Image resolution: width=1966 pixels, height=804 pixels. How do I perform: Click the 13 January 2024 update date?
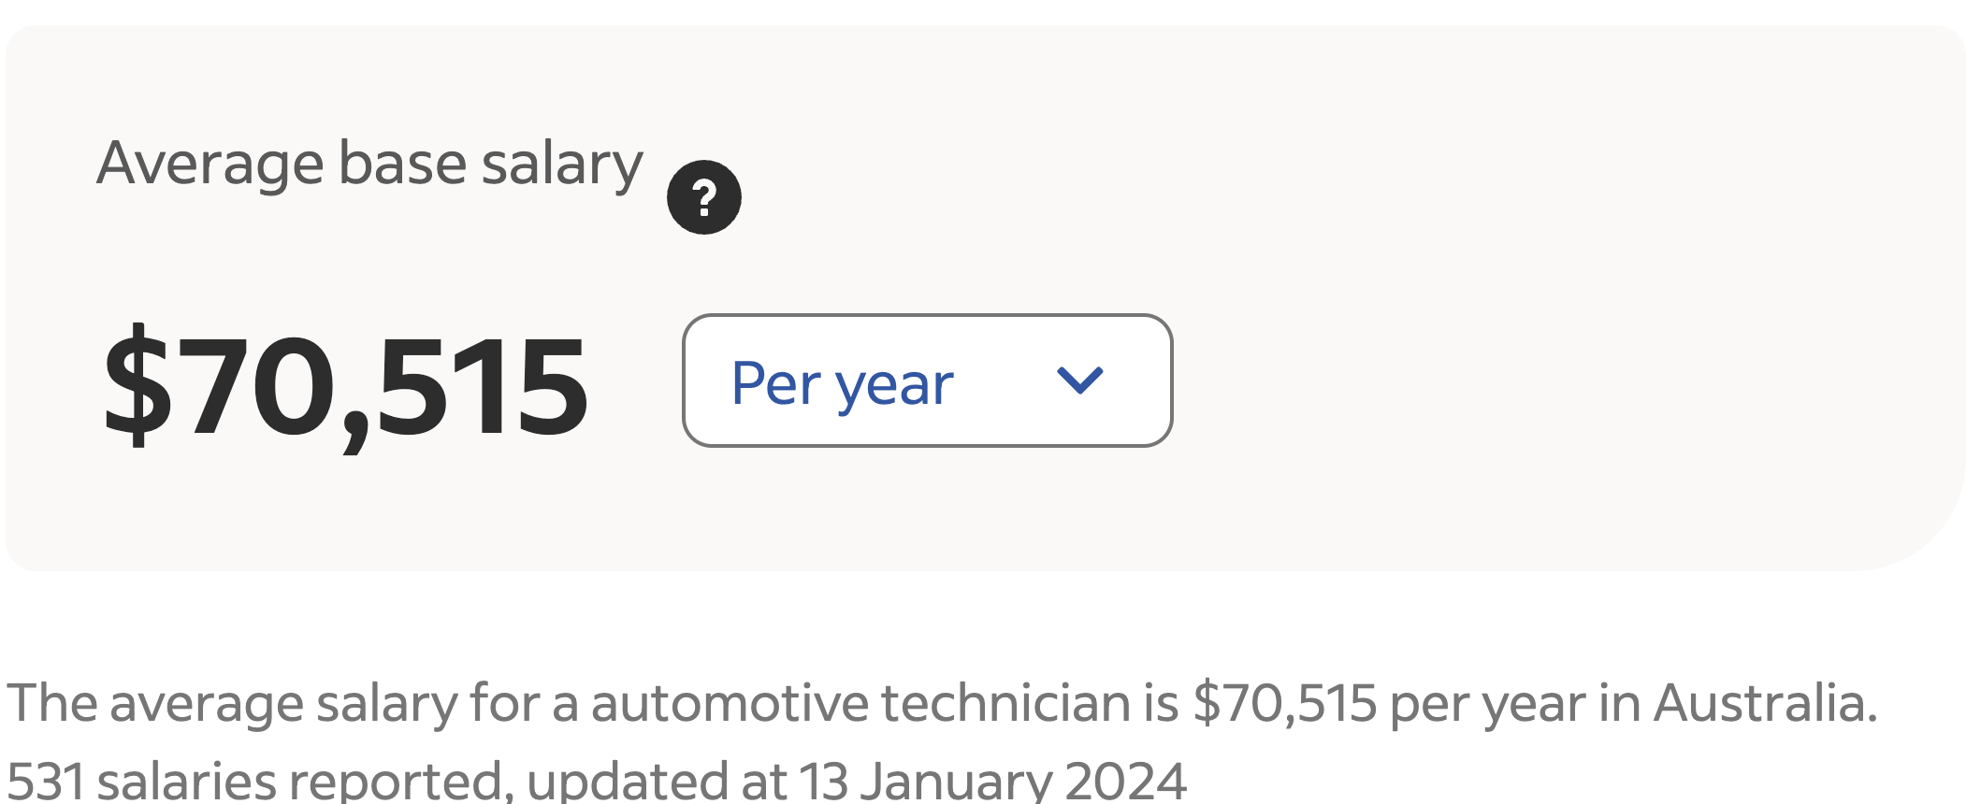click(x=991, y=780)
